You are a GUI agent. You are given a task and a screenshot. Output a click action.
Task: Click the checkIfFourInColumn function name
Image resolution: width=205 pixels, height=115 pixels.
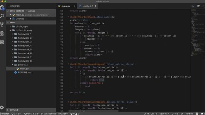[82, 17]
